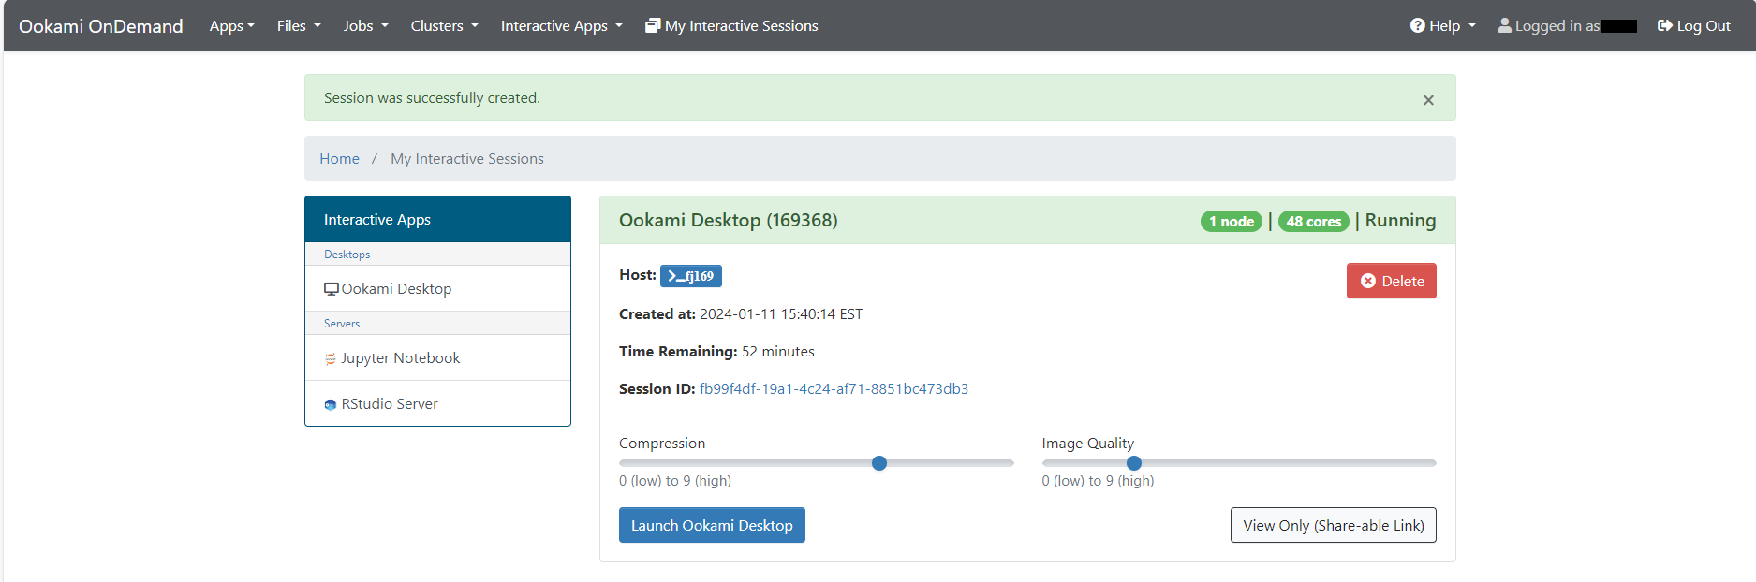Click the Jupyter Notebook icon in sidebar

pyautogui.click(x=330, y=358)
